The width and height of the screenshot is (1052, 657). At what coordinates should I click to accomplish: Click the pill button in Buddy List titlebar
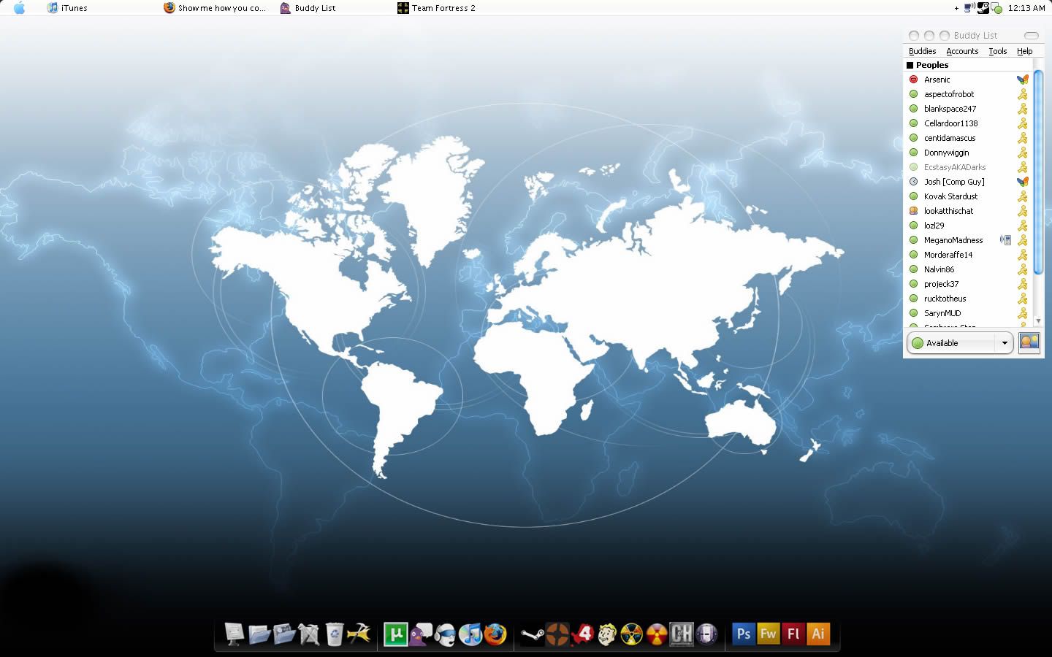[x=1031, y=35]
